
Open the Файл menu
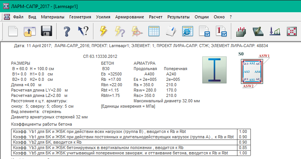tap(18, 17)
